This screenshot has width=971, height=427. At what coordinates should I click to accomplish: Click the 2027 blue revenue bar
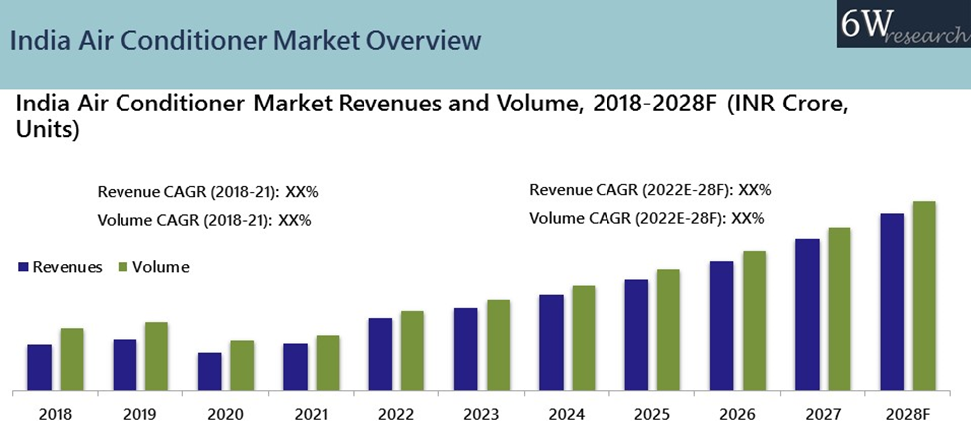coord(807,314)
